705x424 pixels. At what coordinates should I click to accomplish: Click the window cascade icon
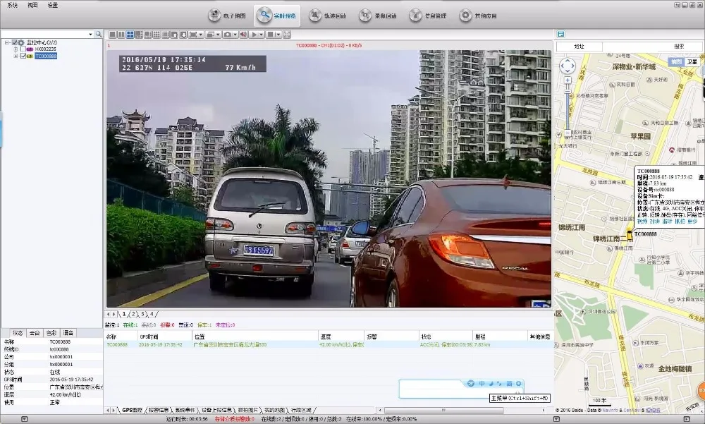209,35
